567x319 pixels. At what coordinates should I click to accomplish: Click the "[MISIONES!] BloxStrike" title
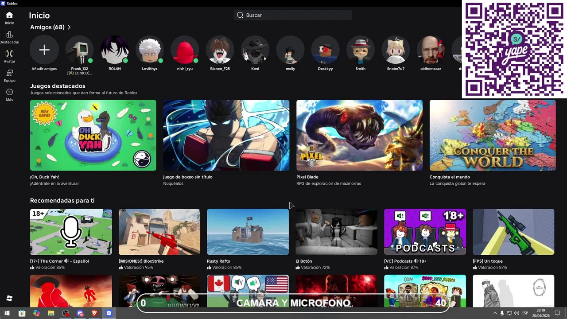141,261
